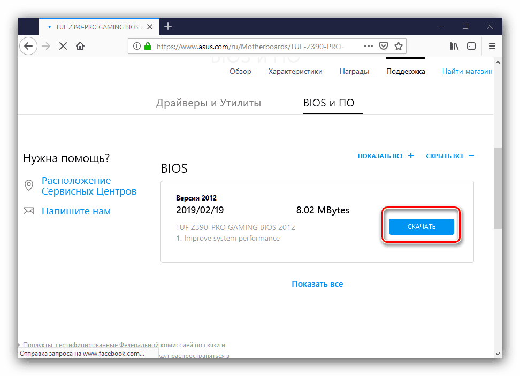Image resolution: width=520 pixels, height=376 pixels.
Task: Download BIOS with СКАЧАТЬ button
Action: point(421,227)
